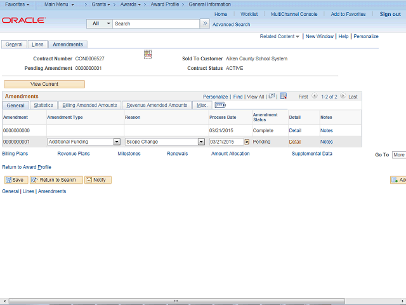Screen dimensions: 406x305
Task: Click the Find link in Amendments grid
Action: 238,97
